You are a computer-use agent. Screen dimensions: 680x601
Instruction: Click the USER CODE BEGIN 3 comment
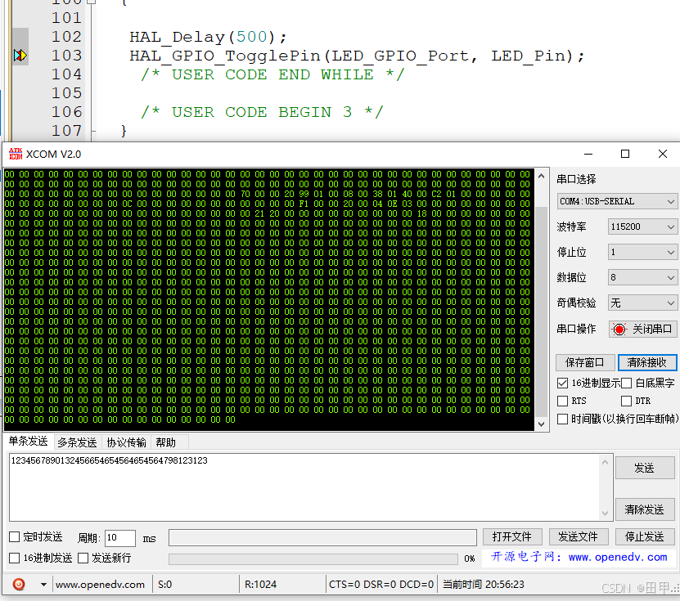click(262, 112)
